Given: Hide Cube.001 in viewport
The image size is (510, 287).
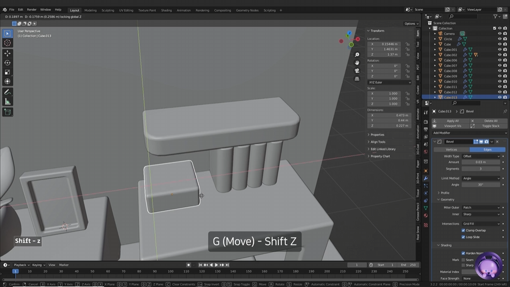Looking at the screenshot, I should pyautogui.click(x=500, y=49).
